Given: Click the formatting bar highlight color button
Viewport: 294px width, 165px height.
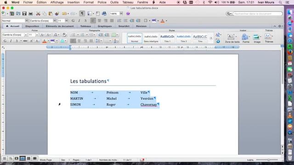Looking at the screenshot, I should tap(154, 21).
